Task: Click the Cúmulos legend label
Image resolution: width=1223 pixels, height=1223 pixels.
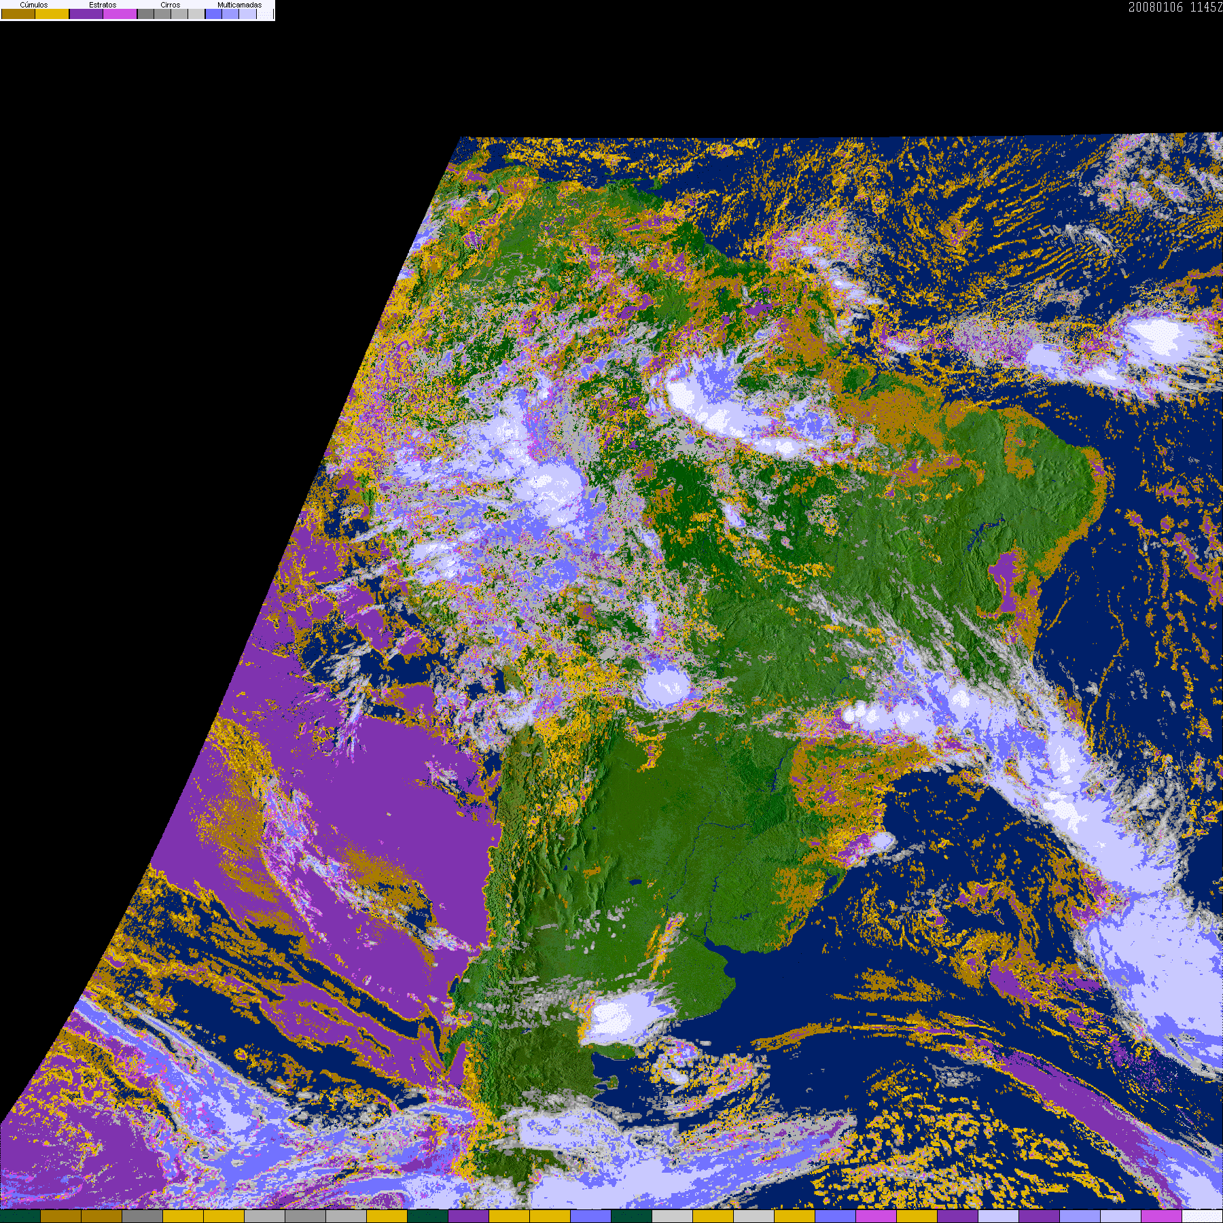Action: (x=34, y=5)
